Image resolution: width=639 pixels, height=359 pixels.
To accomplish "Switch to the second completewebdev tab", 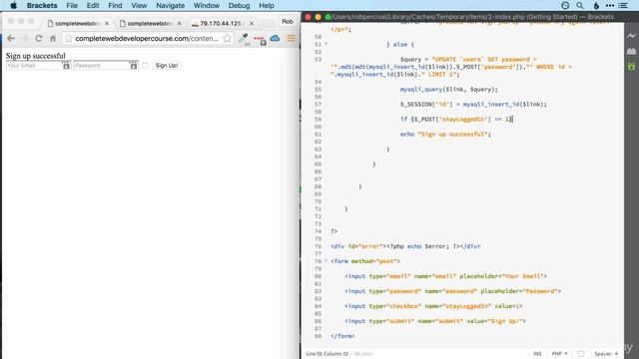I will coord(150,24).
